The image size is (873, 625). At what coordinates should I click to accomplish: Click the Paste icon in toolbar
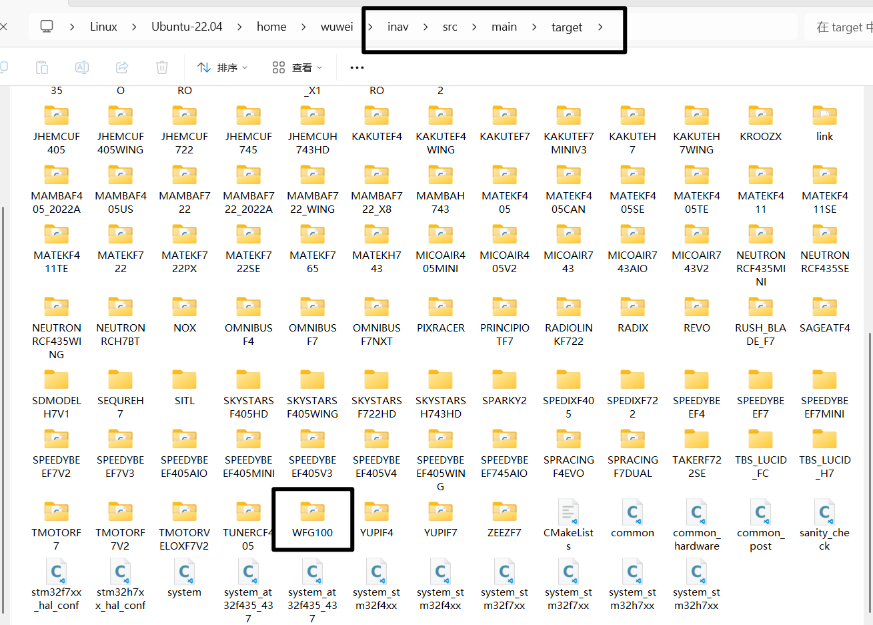(x=41, y=67)
